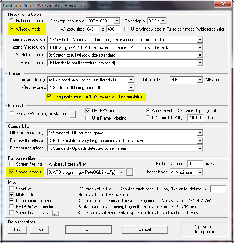This screenshot has width=234, height=243.
Task: Open the Color depth dropdown
Action: [157, 21]
